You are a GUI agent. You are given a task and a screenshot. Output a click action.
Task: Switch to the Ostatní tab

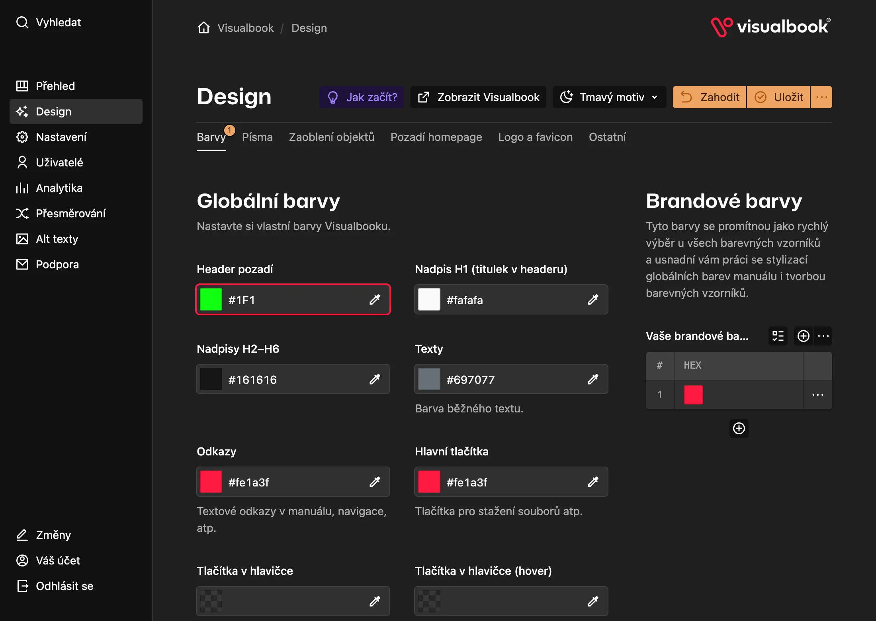[x=607, y=137]
